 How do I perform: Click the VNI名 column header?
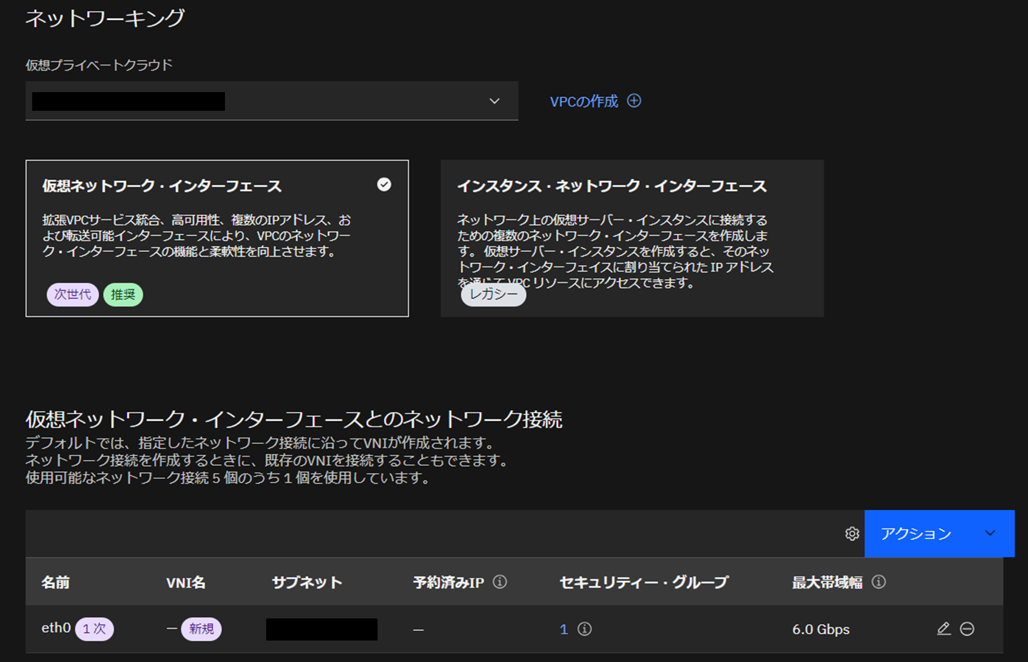186,582
